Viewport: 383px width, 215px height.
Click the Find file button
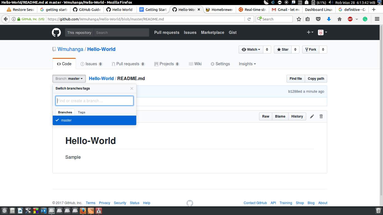coord(296,79)
